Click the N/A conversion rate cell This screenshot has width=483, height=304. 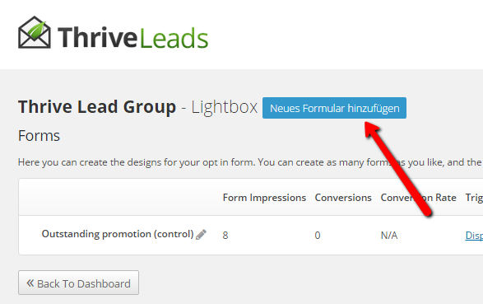tap(389, 236)
